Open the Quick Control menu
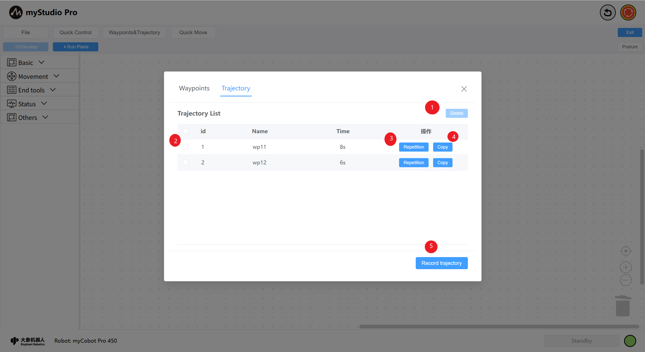This screenshot has width=645, height=352. 75,32
